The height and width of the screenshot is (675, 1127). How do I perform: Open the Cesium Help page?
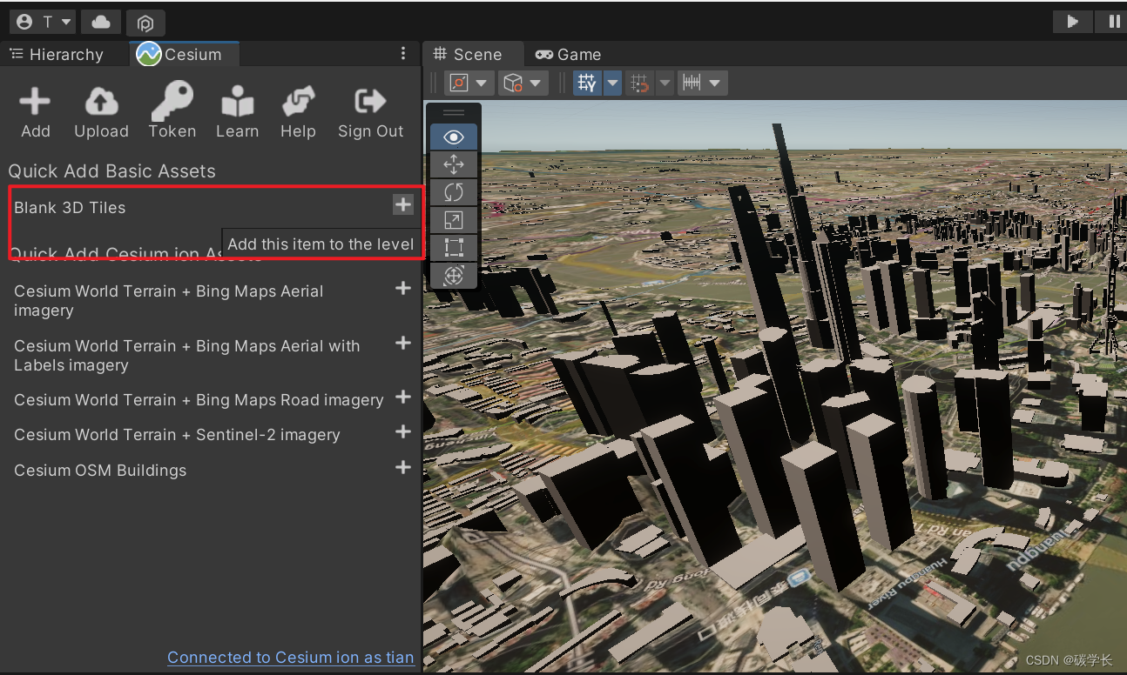298,112
